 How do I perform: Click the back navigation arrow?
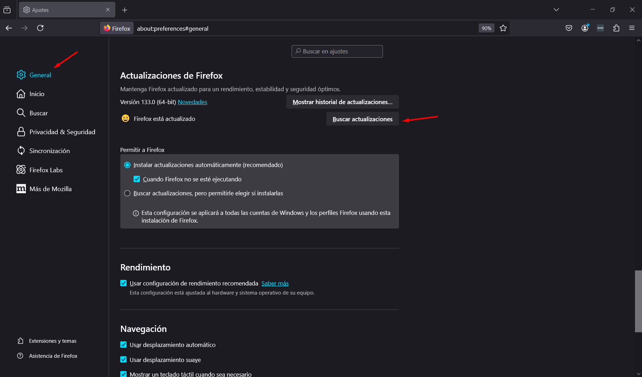9,28
